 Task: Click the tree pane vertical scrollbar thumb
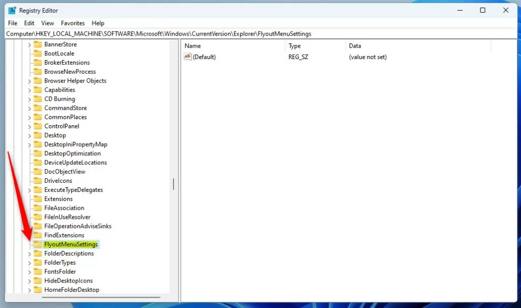coord(173,184)
